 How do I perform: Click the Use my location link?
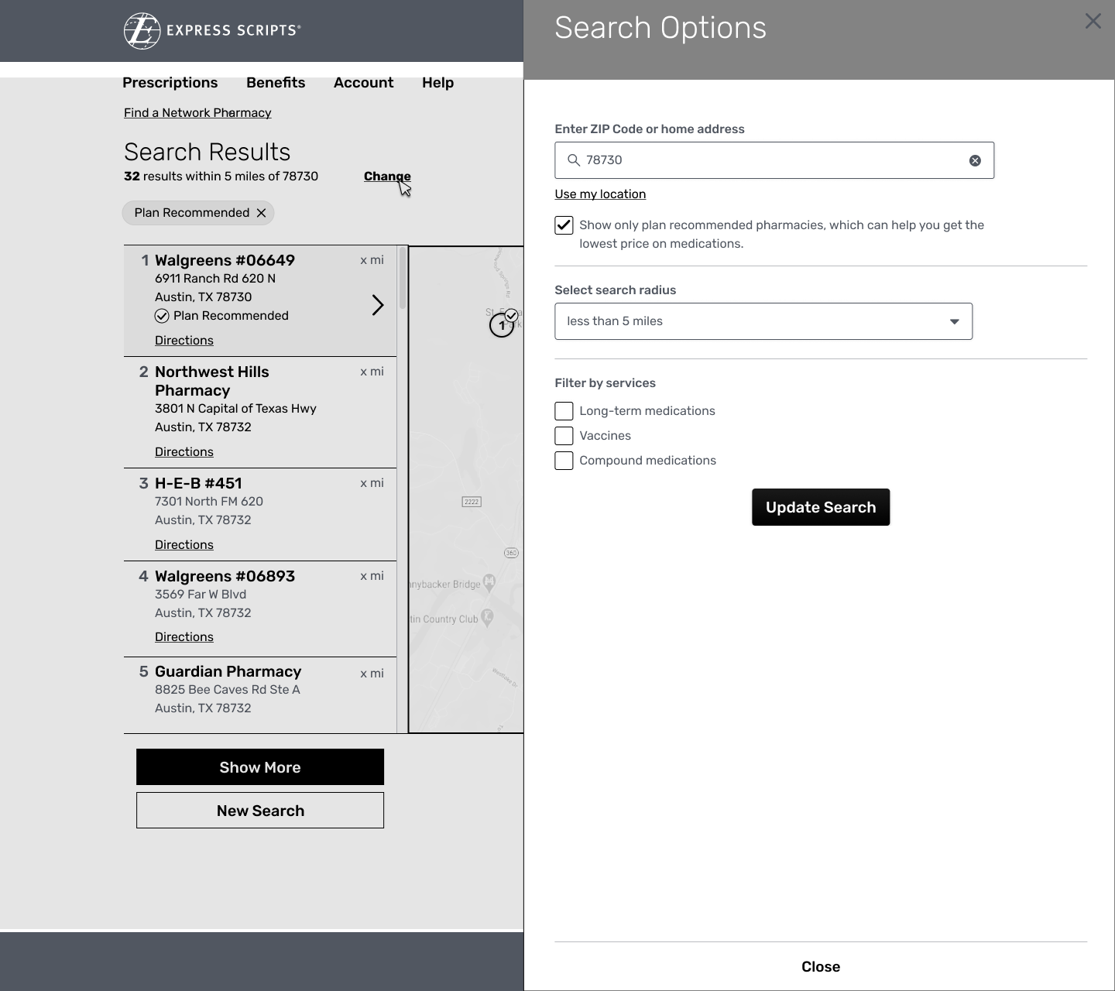click(600, 194)
